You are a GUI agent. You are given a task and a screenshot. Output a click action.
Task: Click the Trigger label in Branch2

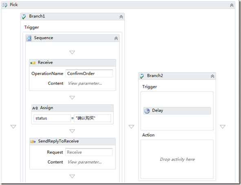point(150,87)
